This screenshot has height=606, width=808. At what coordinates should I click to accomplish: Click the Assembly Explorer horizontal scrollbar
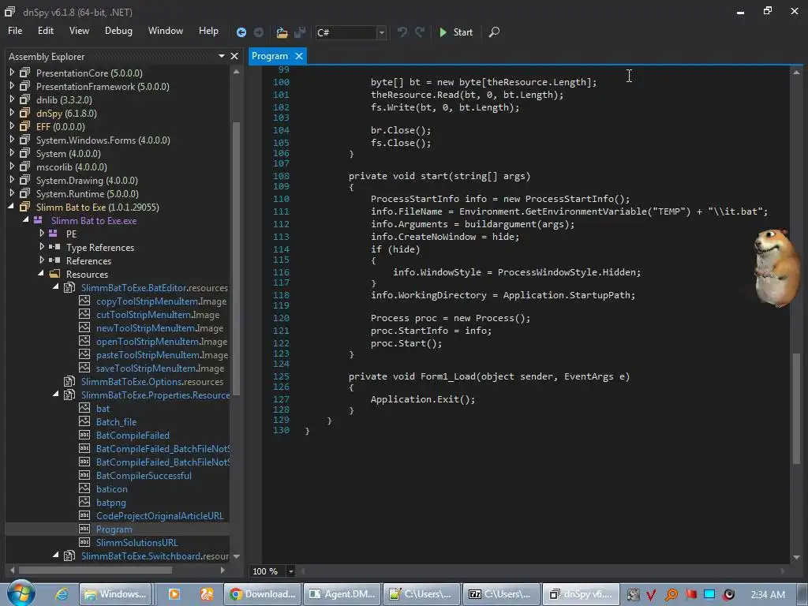coord(95,570)
